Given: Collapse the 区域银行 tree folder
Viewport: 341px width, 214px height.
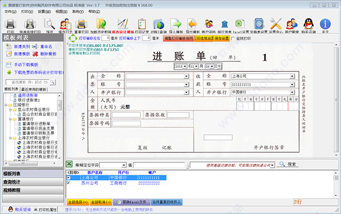Looking at the screenshot, I should coord(6,105).
